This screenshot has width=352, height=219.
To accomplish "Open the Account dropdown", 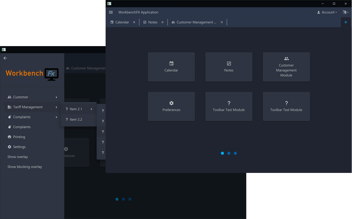I will [x=326, y=12].
